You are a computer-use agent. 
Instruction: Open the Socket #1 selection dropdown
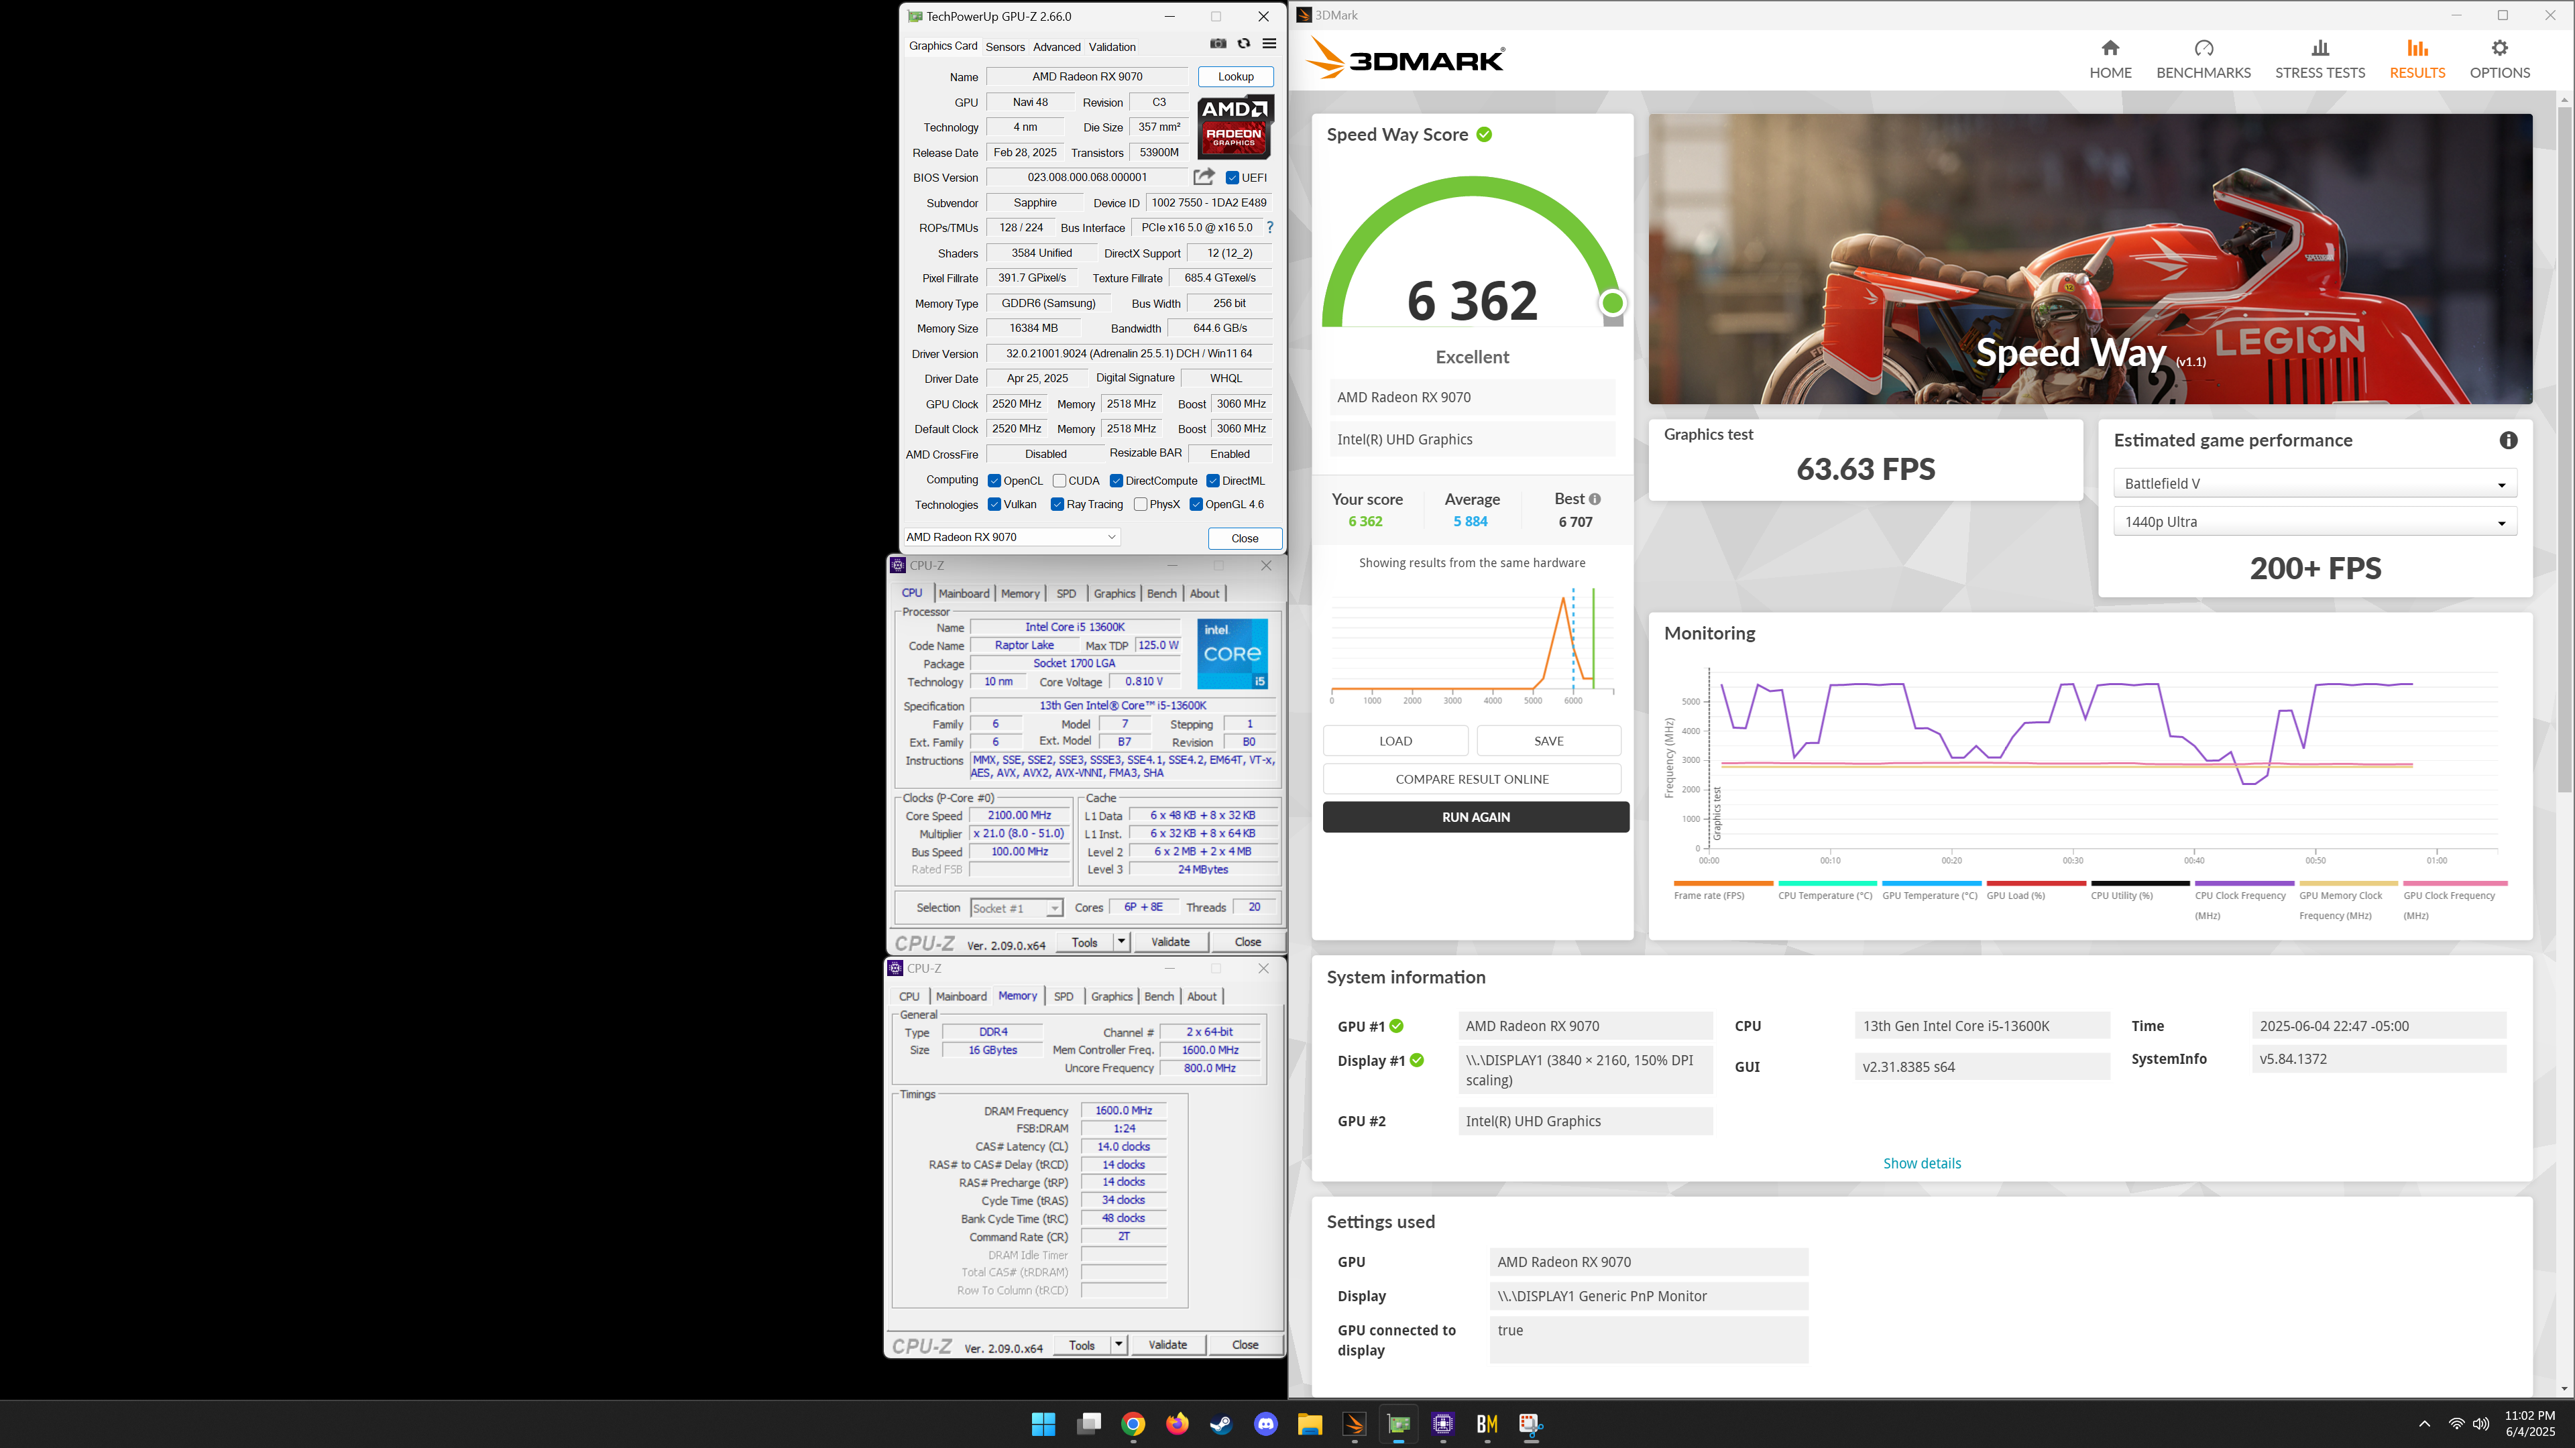[x=1016, y=908]
